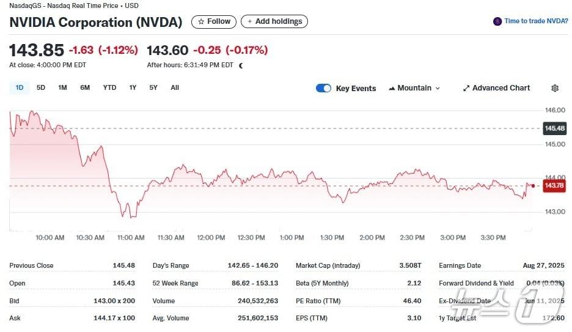Select the 5Y time range
Image resolution: width=572 pixels, height=332 pixels.
[x=153, y=87]
